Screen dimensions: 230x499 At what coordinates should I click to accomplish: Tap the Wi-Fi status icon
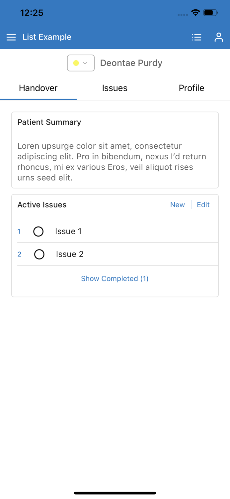pos(195,13)
